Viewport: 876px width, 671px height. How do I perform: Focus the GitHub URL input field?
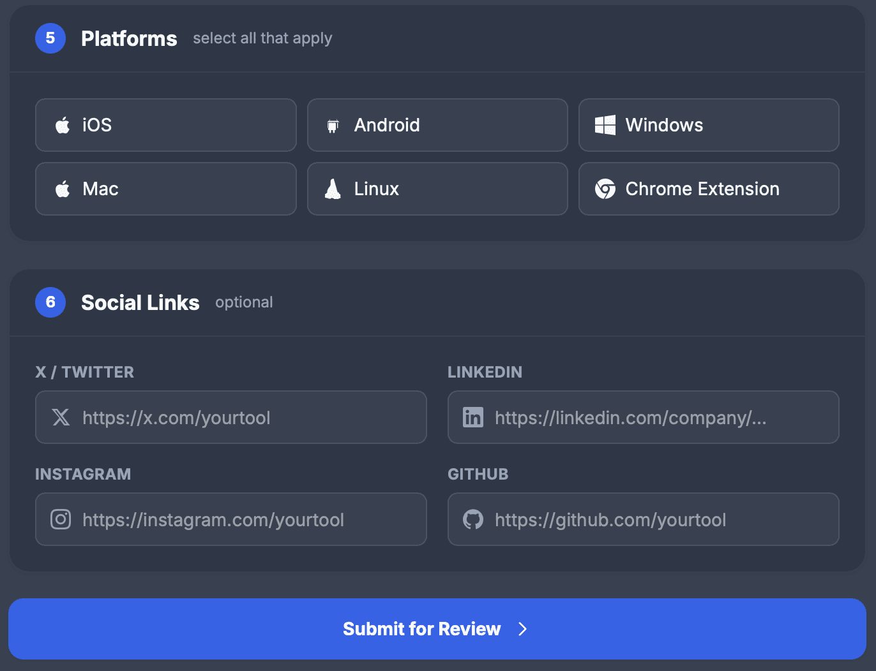coord(644,519)
